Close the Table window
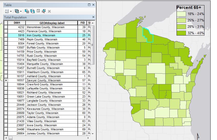Viewport: 217px width, 140px height. [93, 5]
